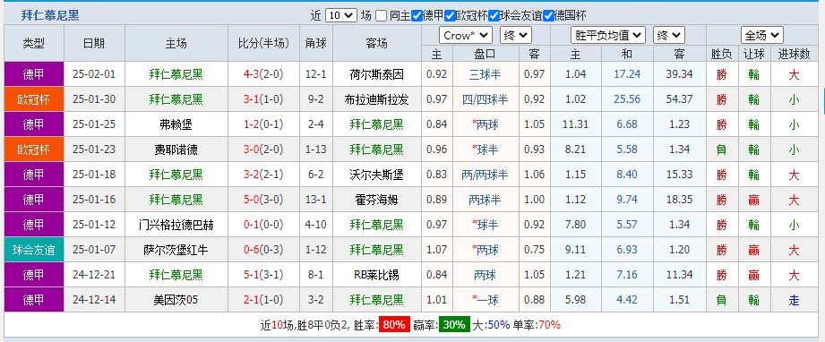Click the 盘口 column header
The height and width of the screenshot is (342, 825).
pyautogui.click(x=485, y=54)
